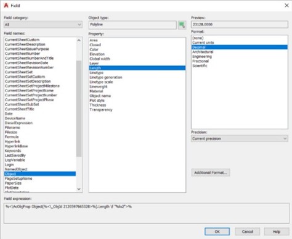Click the Preview value field
The image size is (292, 239).
click(240, 25)
